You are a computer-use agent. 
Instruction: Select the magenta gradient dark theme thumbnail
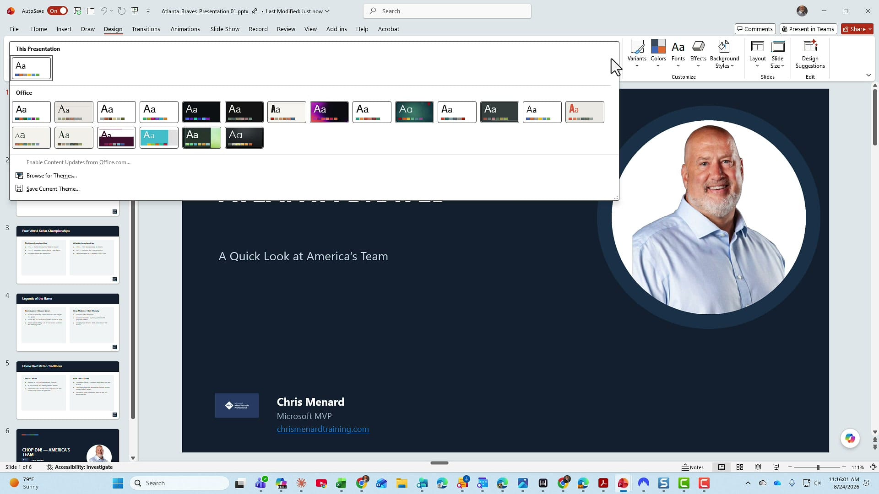(x=329, y=112)
